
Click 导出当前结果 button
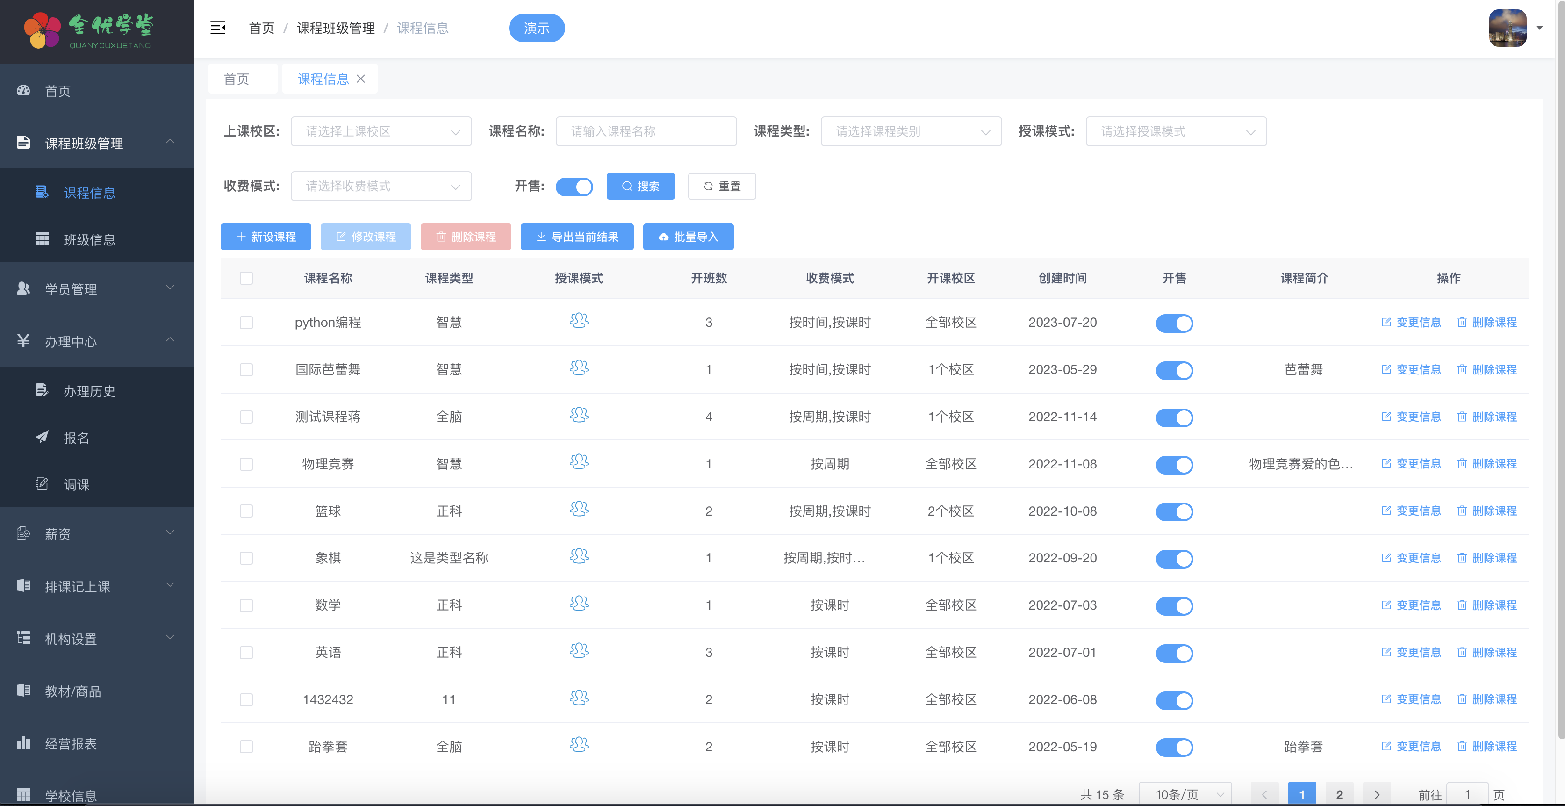point(577,237)
